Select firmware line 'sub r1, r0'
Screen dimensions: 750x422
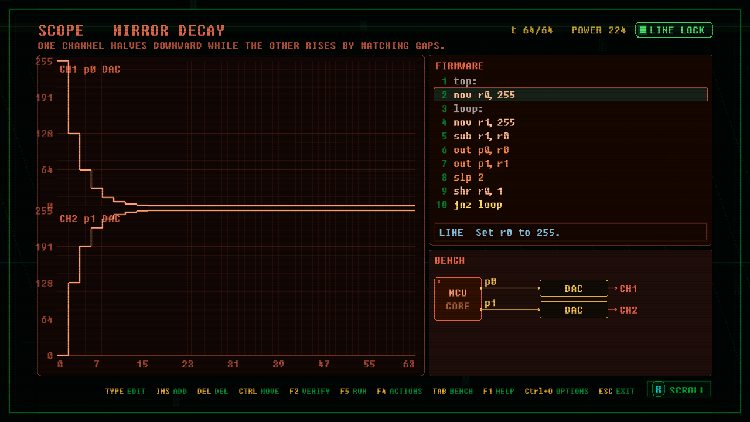(571, 136)
